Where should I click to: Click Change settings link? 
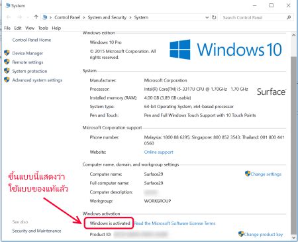coord(266,174)
